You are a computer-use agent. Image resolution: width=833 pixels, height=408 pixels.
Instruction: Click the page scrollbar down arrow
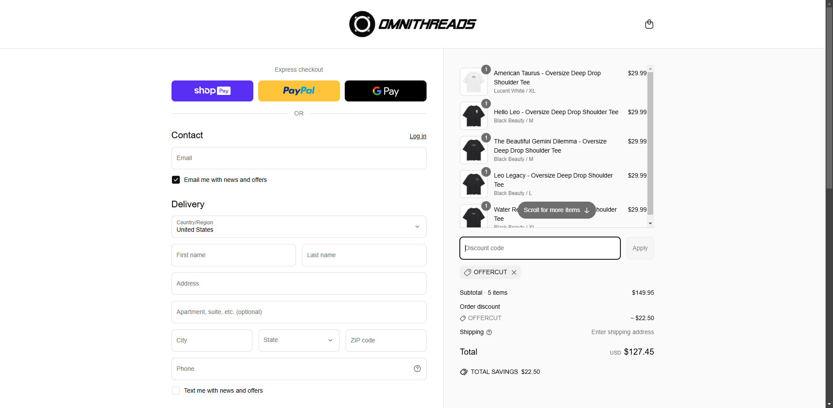click(829, 404)
